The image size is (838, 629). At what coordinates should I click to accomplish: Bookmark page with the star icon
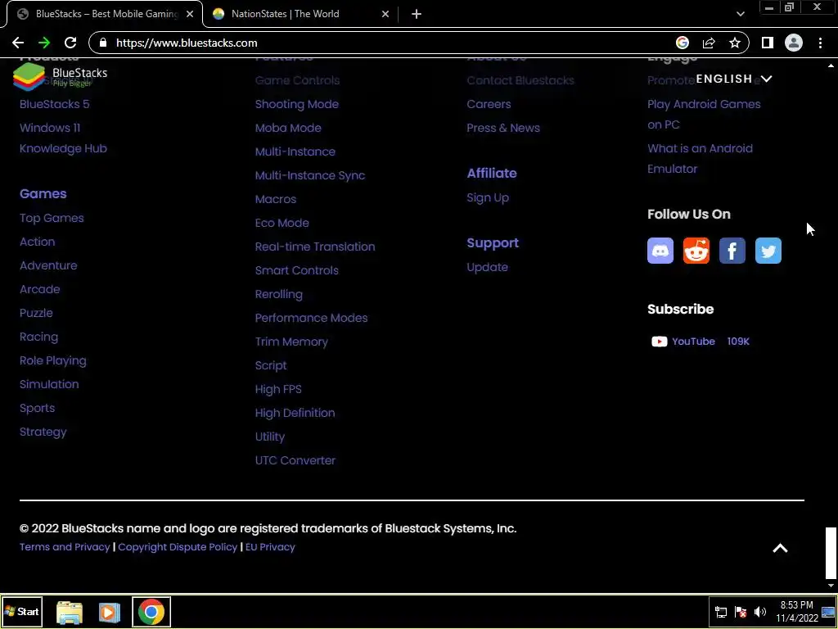click(x=735, y=43)
